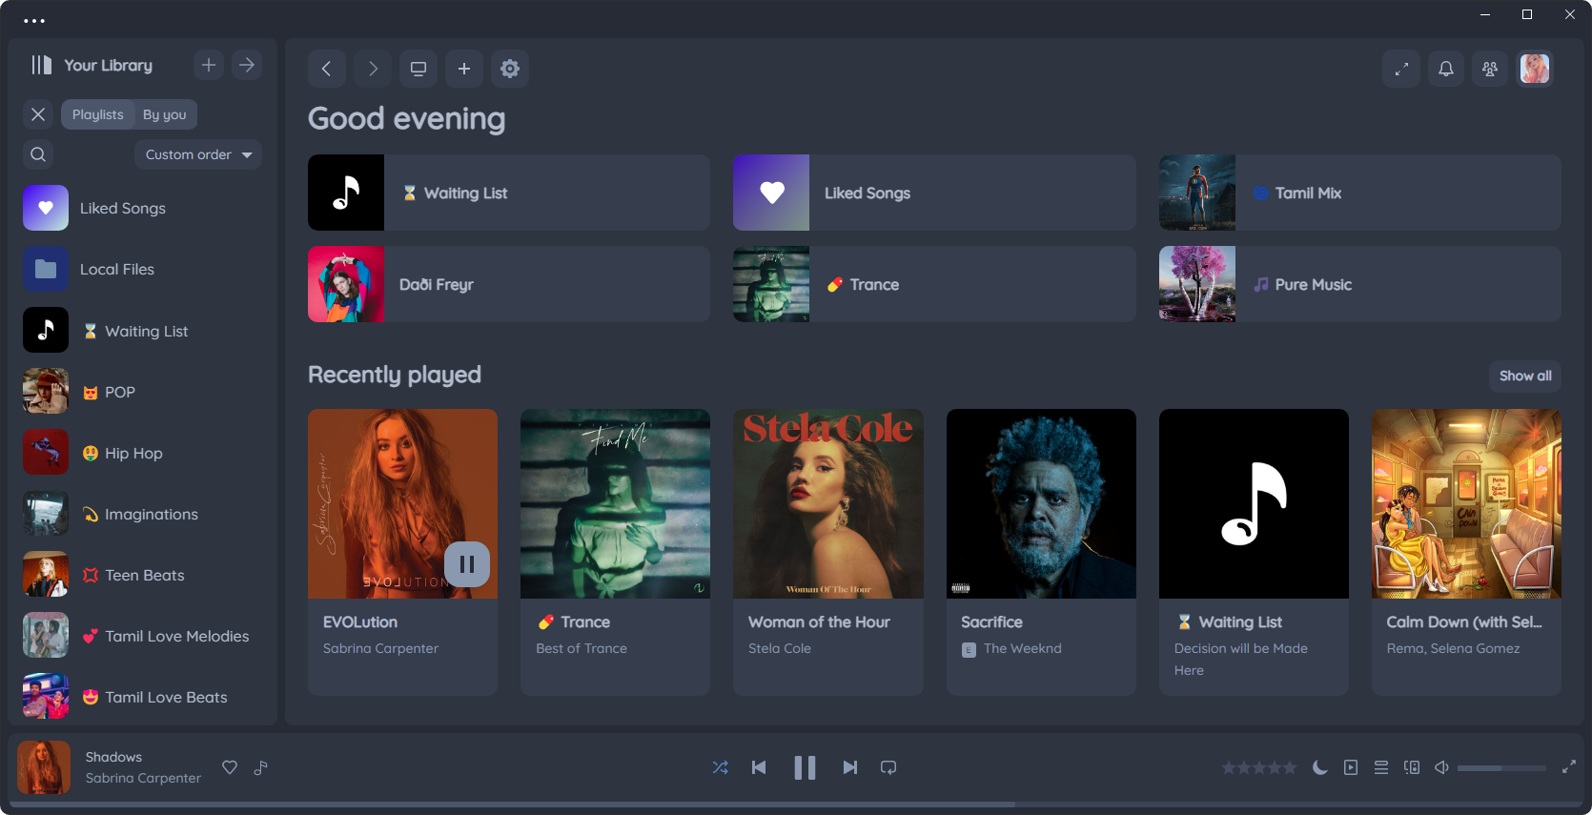The width and height of the screenshot is (1592, 815).
Task: Select the Playlists filter chip
Action: click(x=98, y=114)
